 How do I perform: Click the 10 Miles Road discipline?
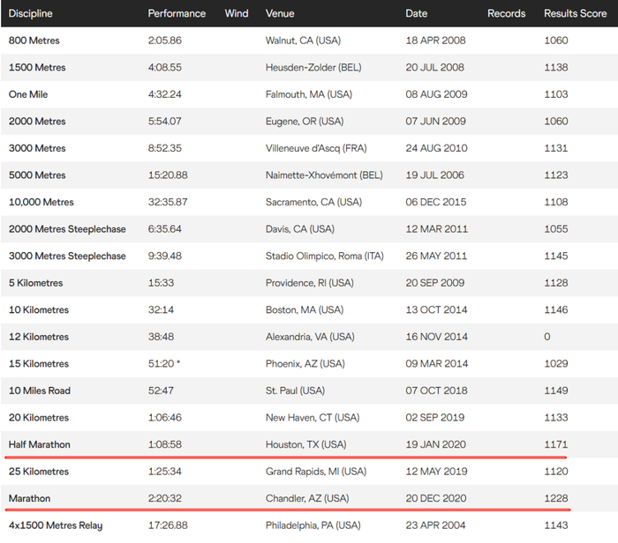coord(40,391)
